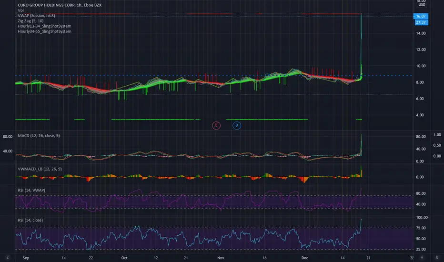
Task: Open the USD currency selector
Action: coord(422,4)
